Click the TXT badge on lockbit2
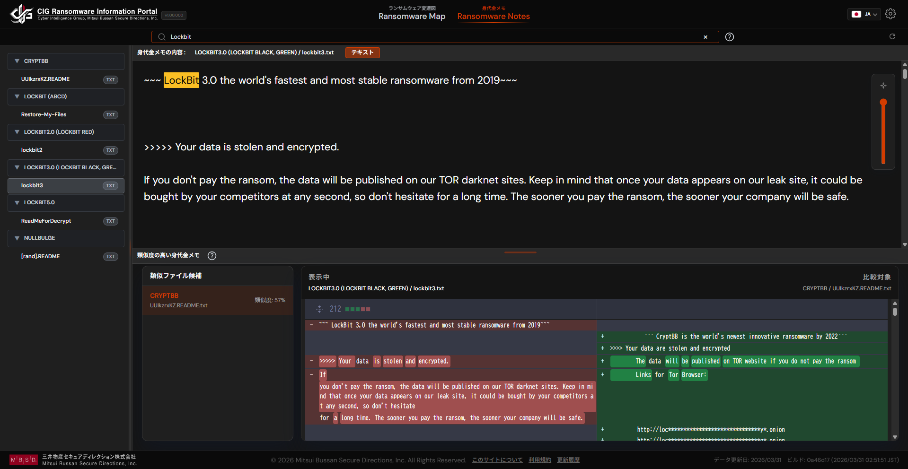Screen dimensions: 908x469 click(111, 150)
